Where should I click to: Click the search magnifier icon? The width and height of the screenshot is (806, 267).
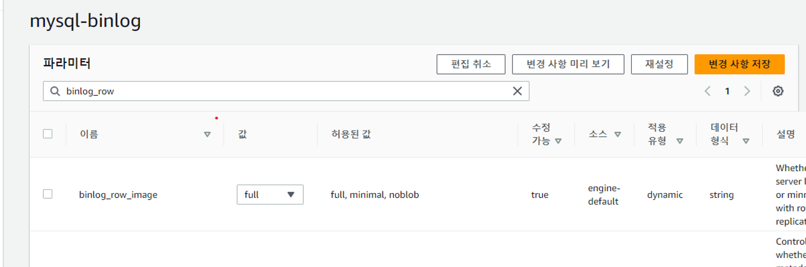55,91
